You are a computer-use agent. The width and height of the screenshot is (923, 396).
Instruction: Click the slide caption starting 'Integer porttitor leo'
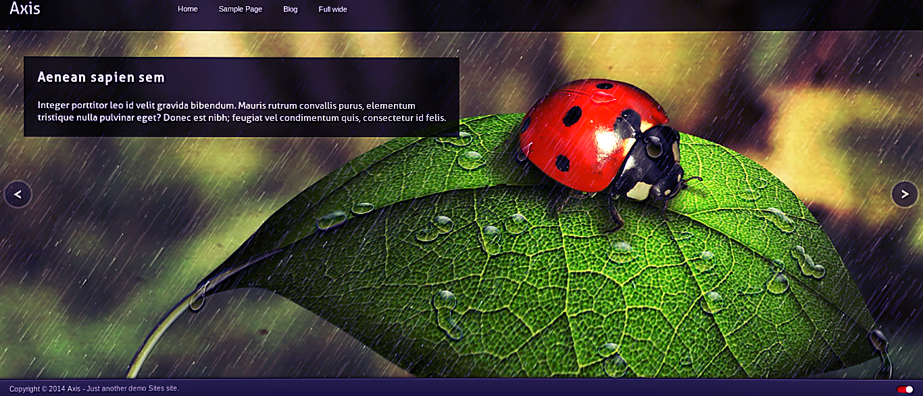click(x=242, y=112)
